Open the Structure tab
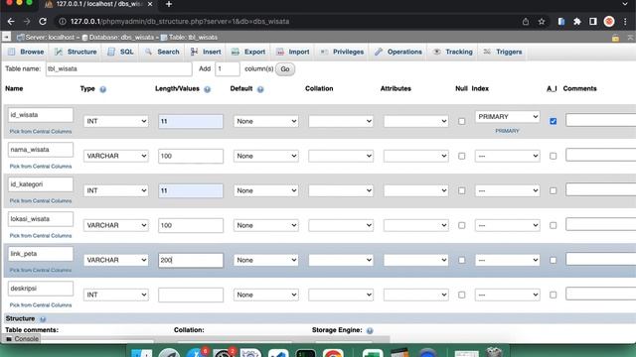This screenshot has height=357, width=636. pyautogui.click(x=77, y=52)
